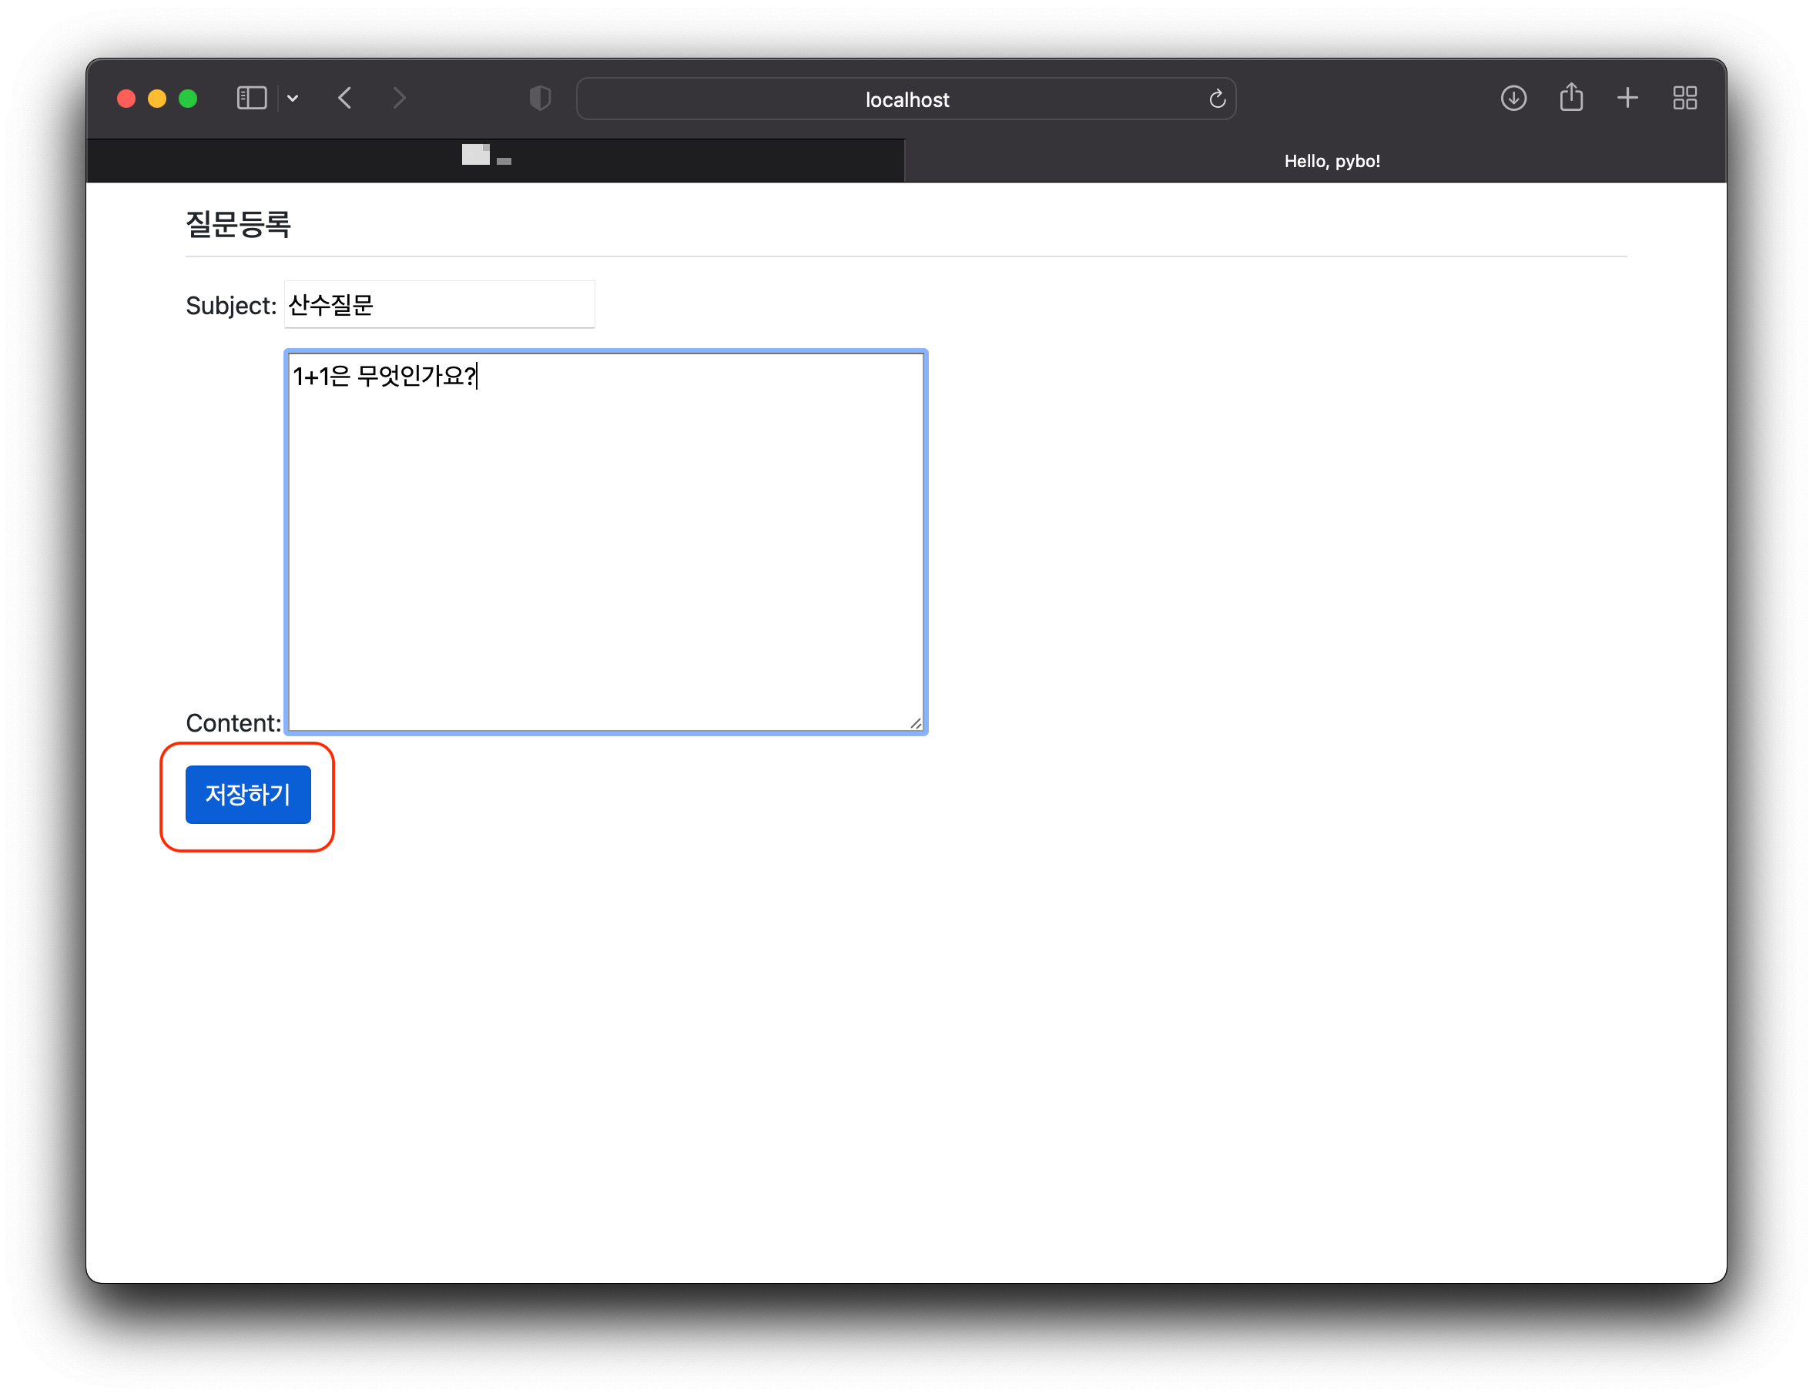The height and width of the screenshot is (1397, 1813).
Task: Show the tab overview grid icon
Action: pyautogui.click(x=1684, y=98)
